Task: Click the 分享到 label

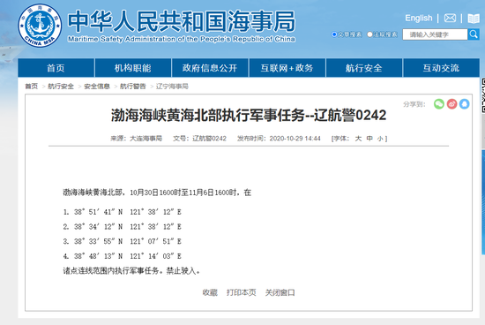Action: pos(414,104)
